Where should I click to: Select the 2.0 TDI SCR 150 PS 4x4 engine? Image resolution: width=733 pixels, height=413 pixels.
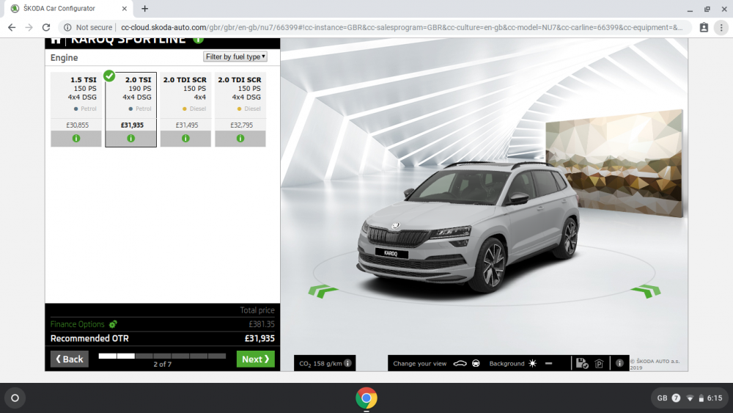(x=185, y=101)
